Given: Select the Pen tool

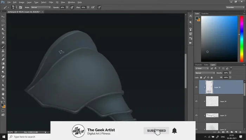Looking at the screenshot, I should point(3,77).
